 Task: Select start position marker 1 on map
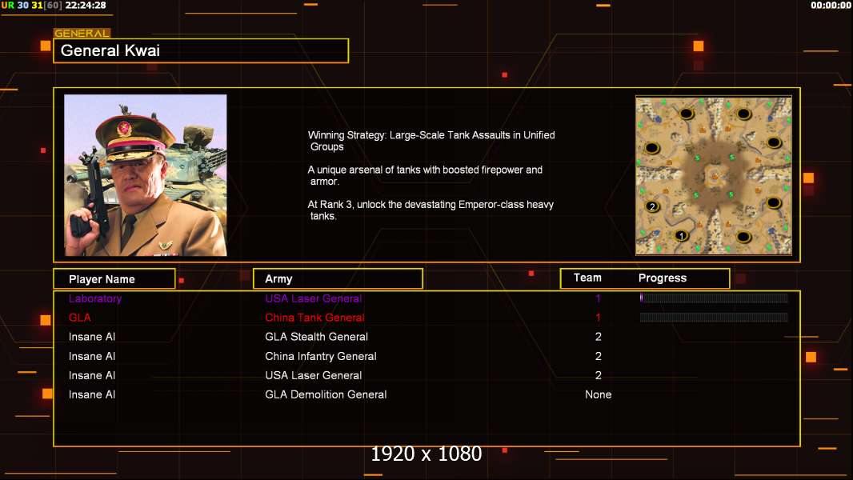pyautogui.click(x=681, y=235)
